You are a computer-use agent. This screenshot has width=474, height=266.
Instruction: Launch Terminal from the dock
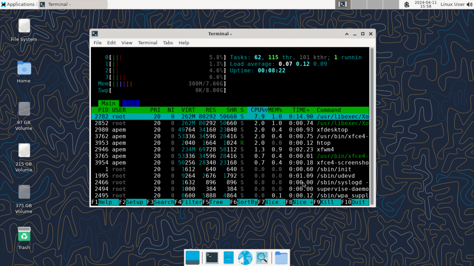tap(212, 258)
